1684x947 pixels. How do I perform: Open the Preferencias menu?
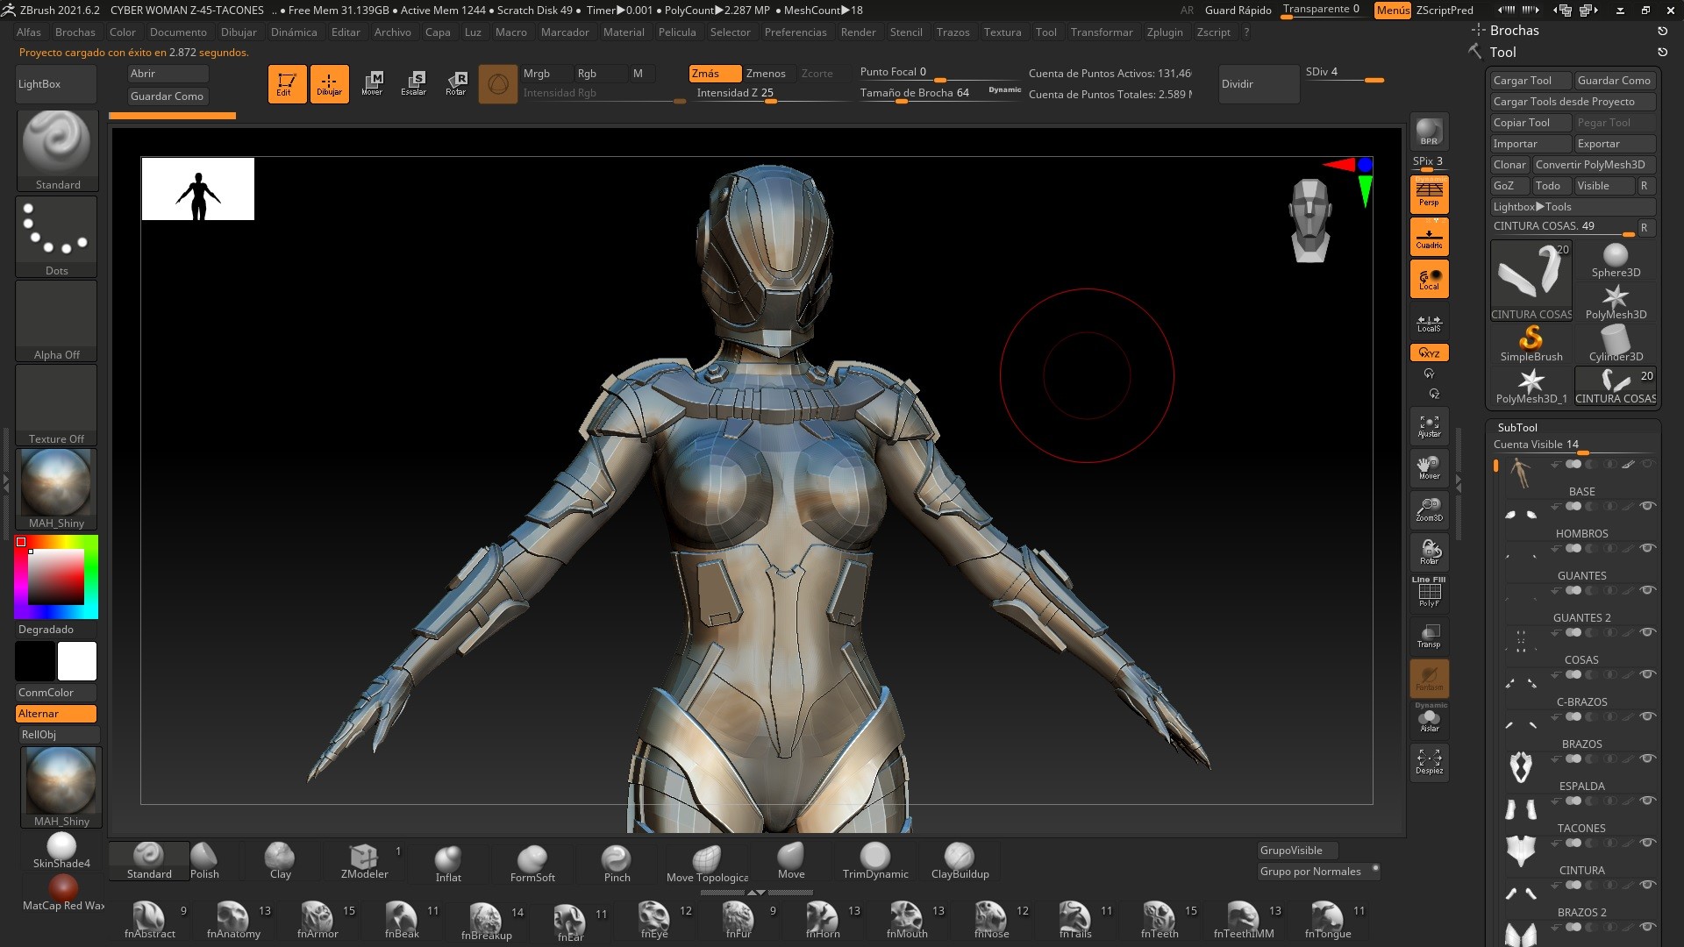coord(796,32)
